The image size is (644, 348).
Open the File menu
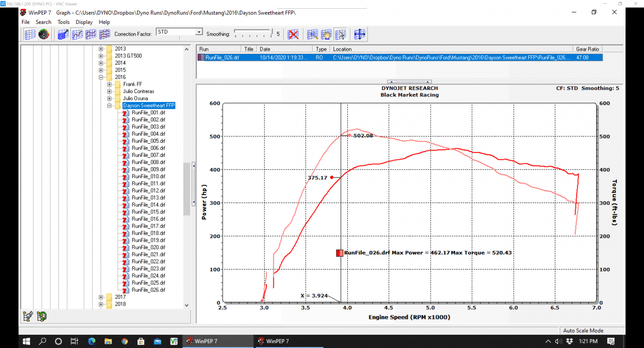point(25,22)
